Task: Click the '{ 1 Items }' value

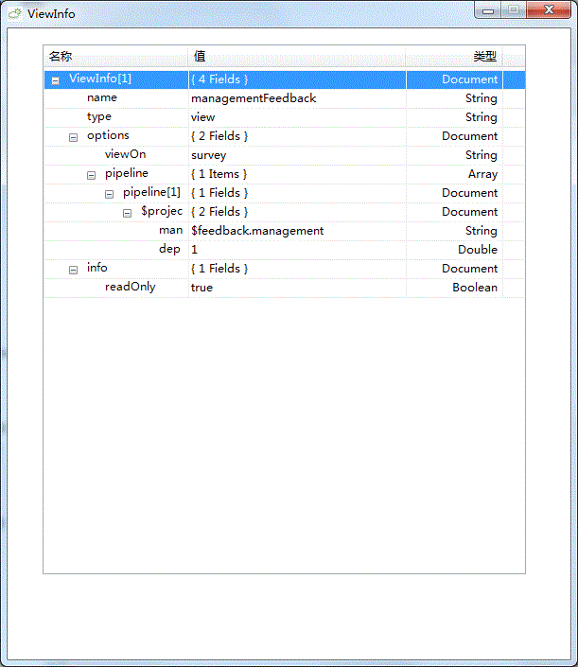Action: pos(219,174)
